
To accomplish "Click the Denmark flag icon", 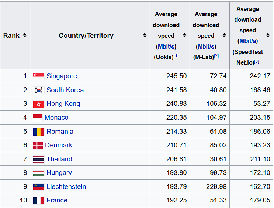I will tap(38, 146).
